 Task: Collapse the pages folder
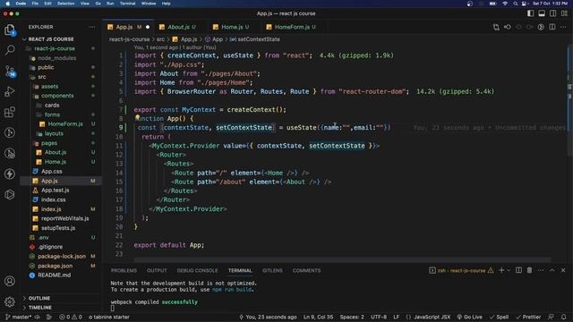49,143
